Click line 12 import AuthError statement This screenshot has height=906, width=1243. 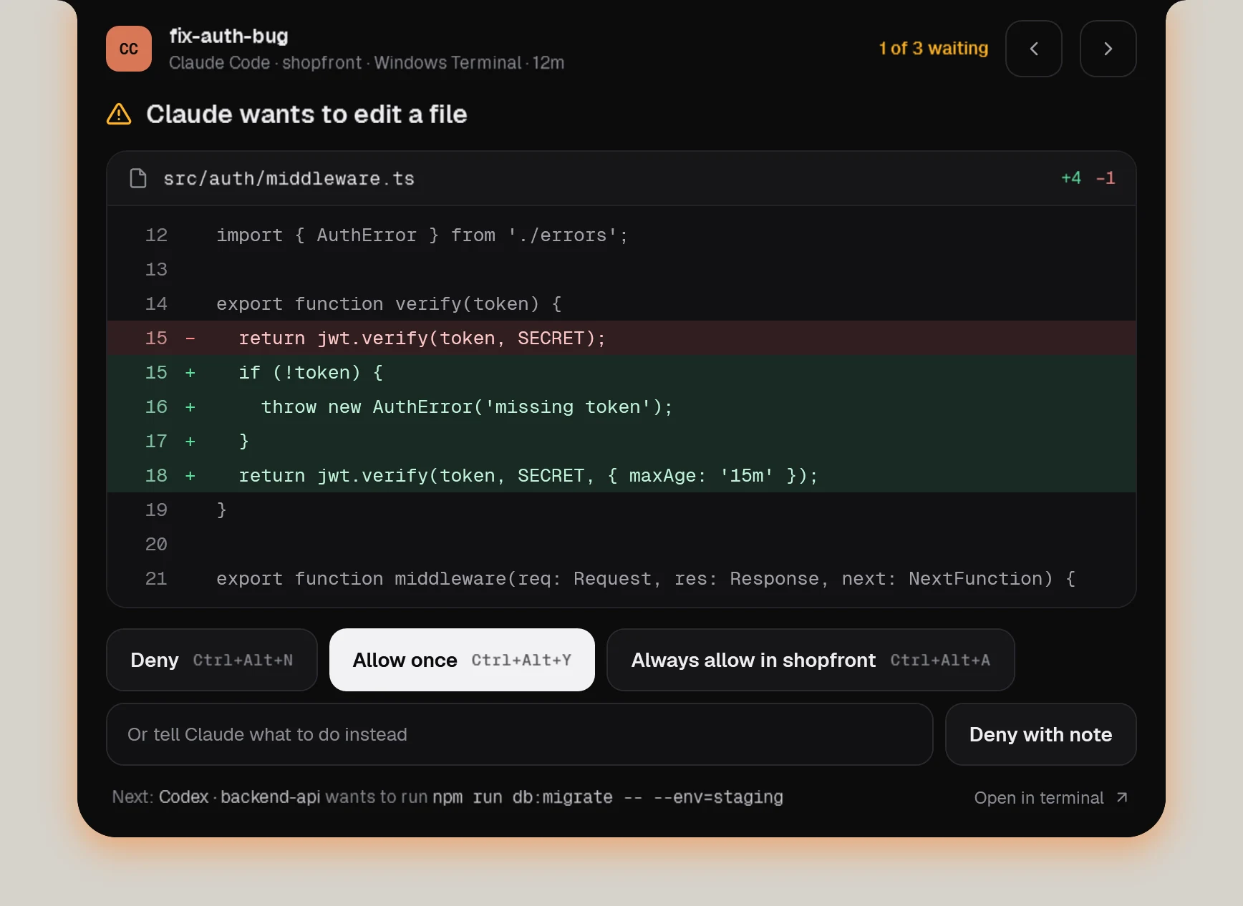621,235
